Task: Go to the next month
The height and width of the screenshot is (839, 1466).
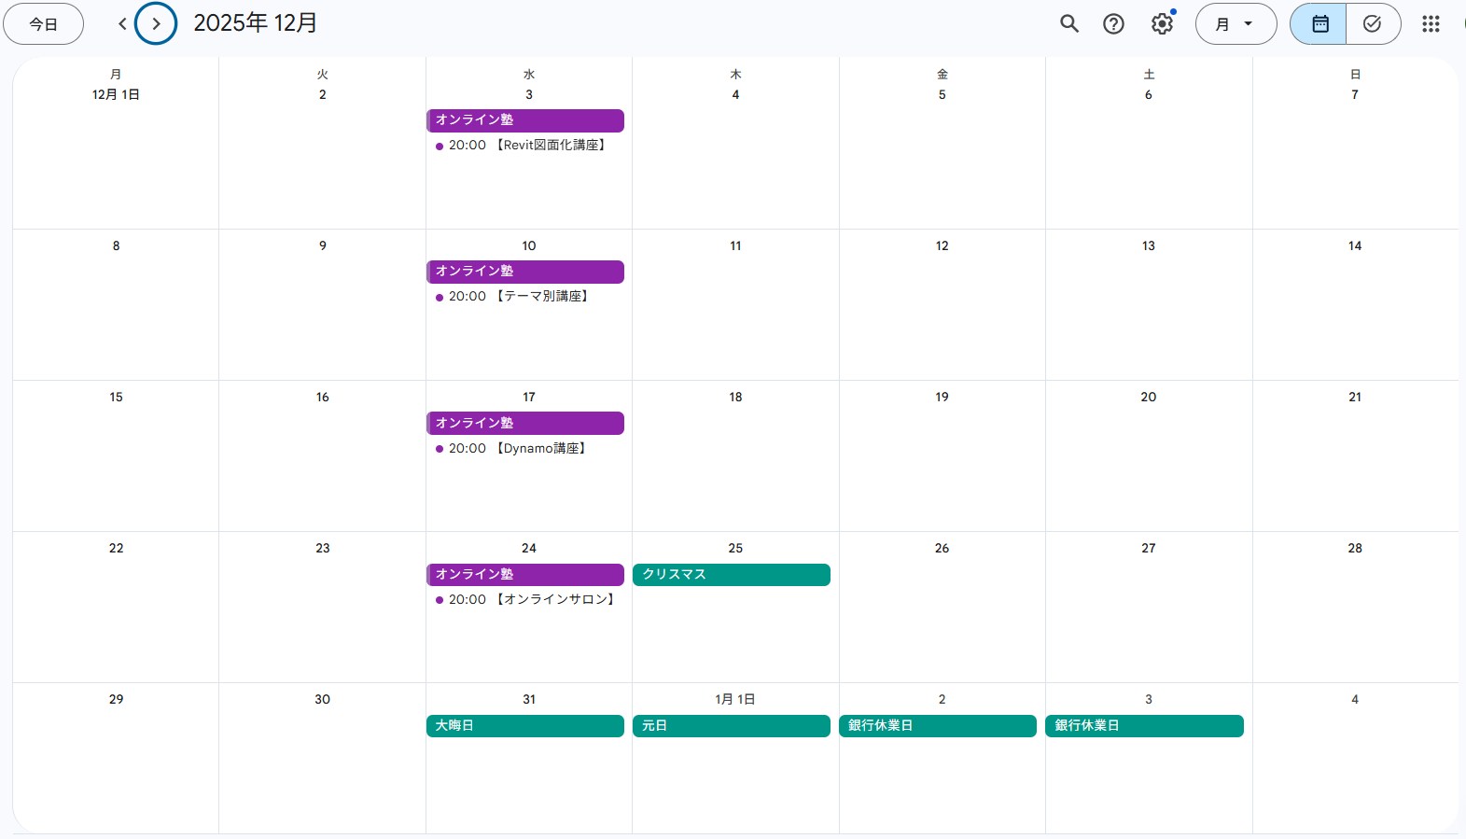Action: click(x=156, y=24)
